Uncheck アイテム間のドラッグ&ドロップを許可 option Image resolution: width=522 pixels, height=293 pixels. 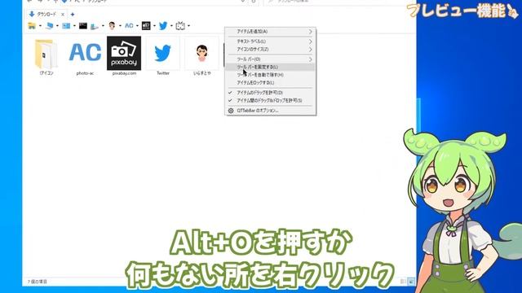(x=270, y=100)
